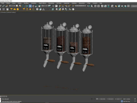
Task: Click the Select and Manipulate crosshair icon
Action: [53, 6]
